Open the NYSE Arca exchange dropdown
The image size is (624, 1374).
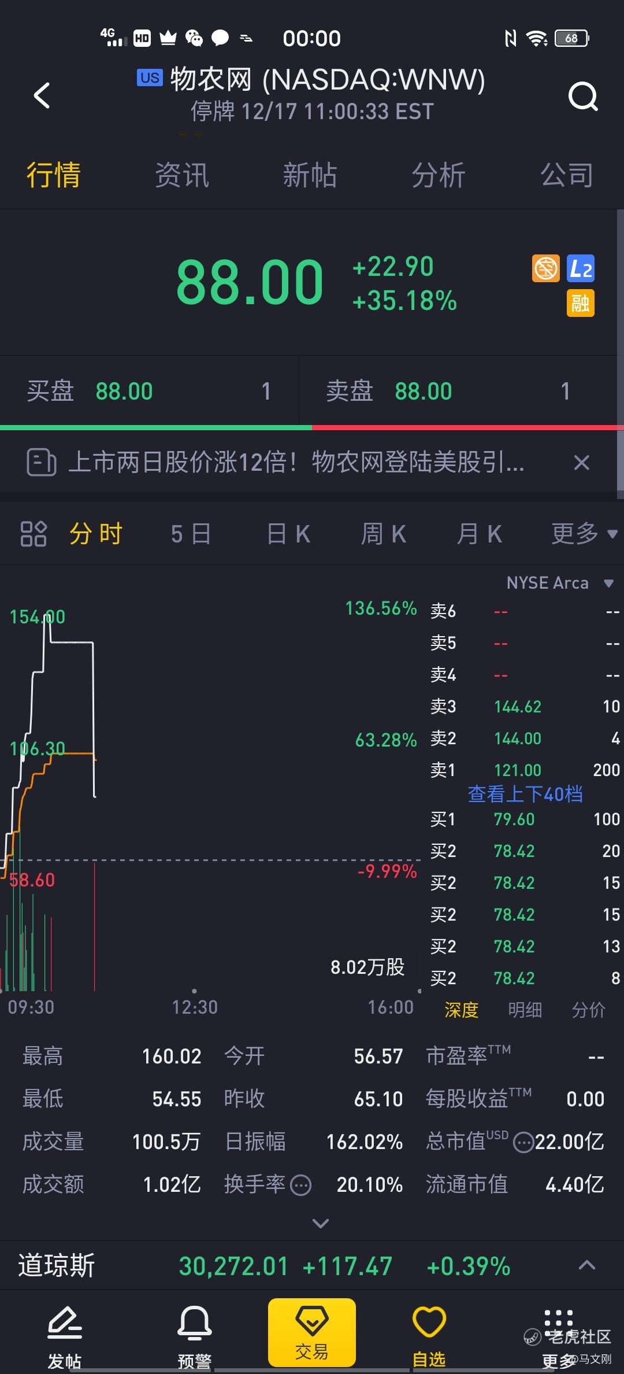pyautogui.click(x=560, y=583)
